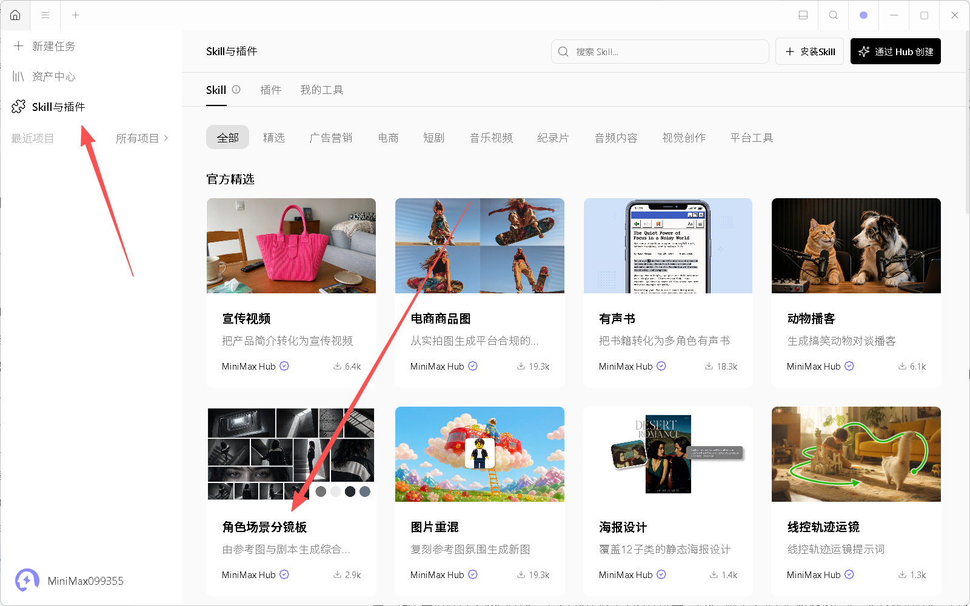Viewport: 970px width, 606px height.
Task: Open the 宣传视频 pink bag thumbnail
Action: (291, 245)
